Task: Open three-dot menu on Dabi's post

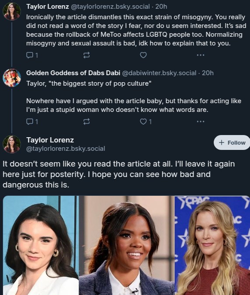Action: pyautogui.click(x=201, y=121)
